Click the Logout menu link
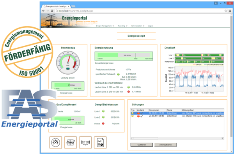 pyautogui.click(x=151, y=26)
